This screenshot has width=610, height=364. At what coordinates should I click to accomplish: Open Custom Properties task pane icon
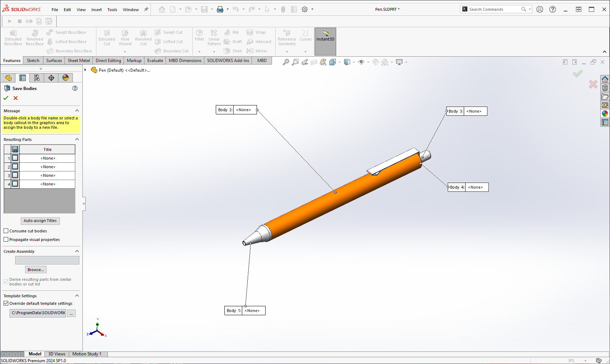(x=605, y=122)
